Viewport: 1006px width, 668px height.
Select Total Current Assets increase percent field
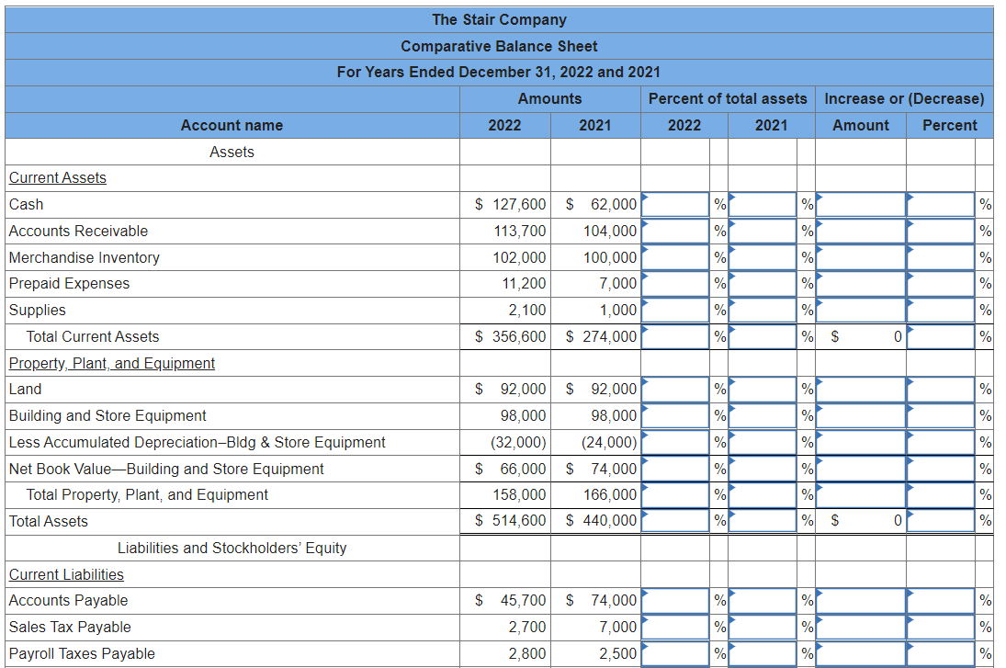click(941, 337)
